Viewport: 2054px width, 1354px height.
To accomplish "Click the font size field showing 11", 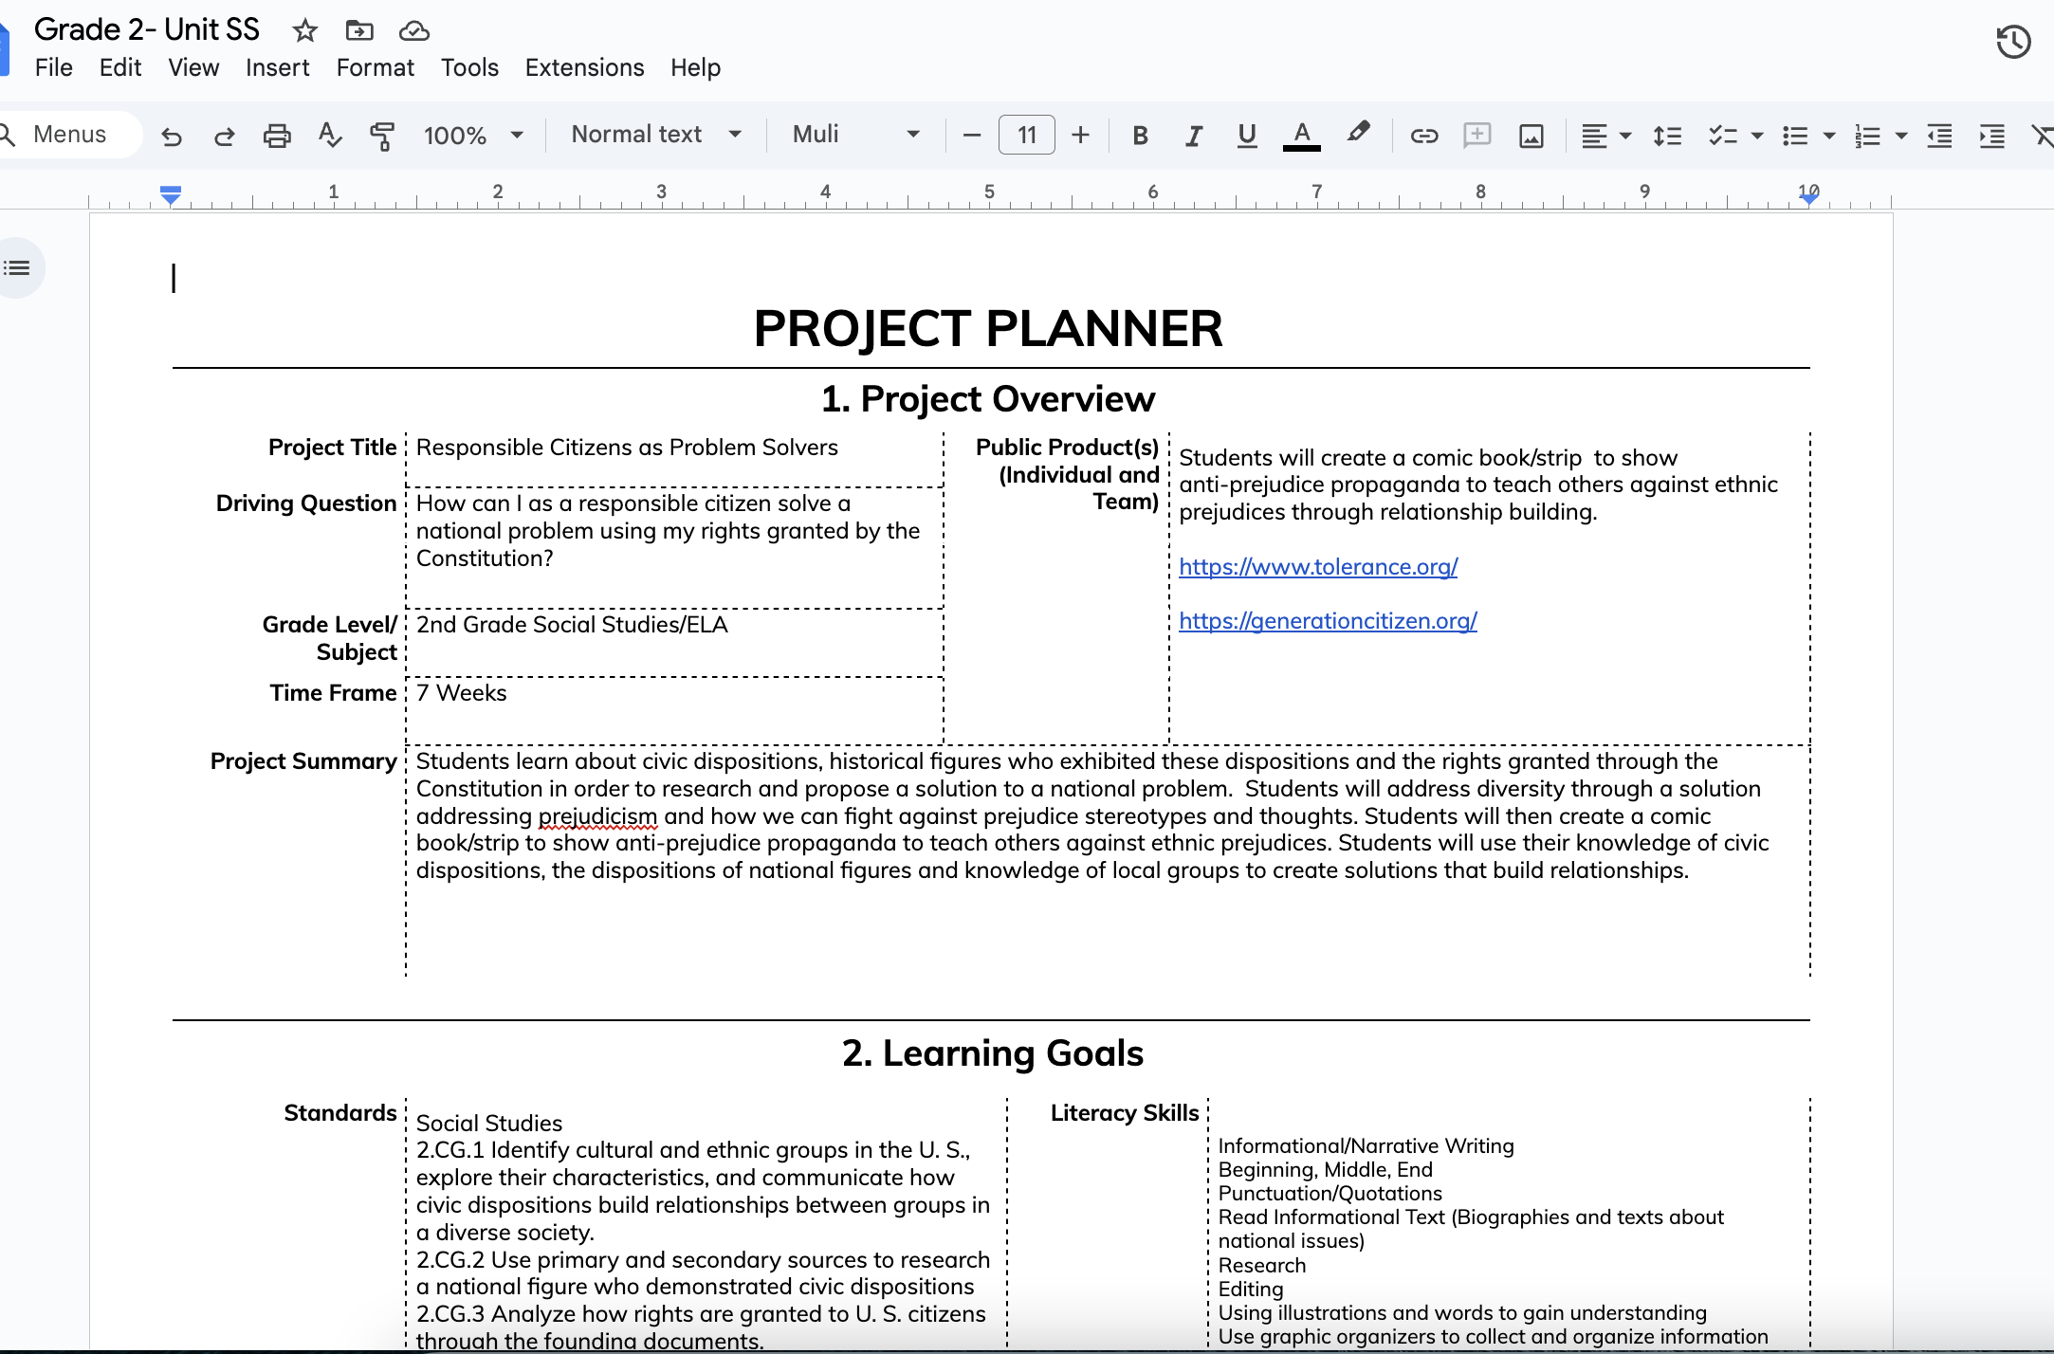I will (x=1026, y=135).
